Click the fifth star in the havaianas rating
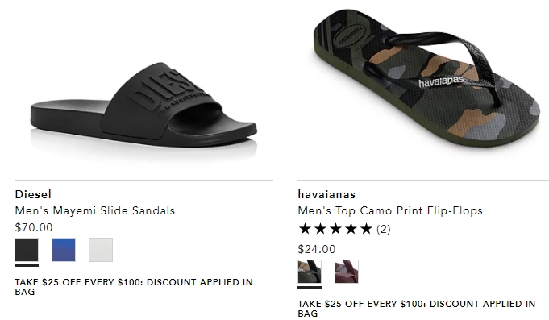This screenshot has height=320, width=549. 366,229
